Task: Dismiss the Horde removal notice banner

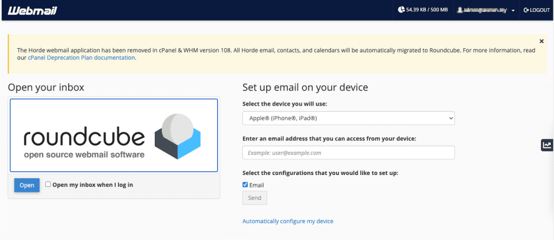Action: (x=542, y=41)
